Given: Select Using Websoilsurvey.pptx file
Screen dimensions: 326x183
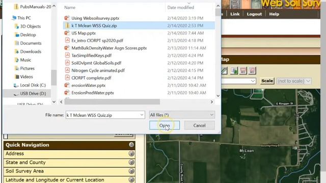Looking at the screenshot, I should 95,18.
